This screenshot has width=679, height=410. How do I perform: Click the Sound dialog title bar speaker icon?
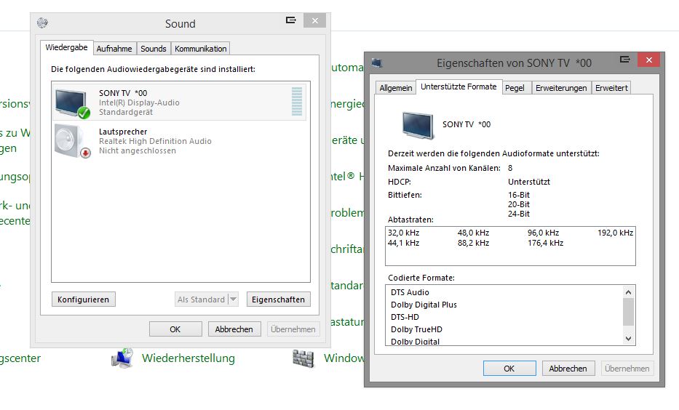point(42,23)
